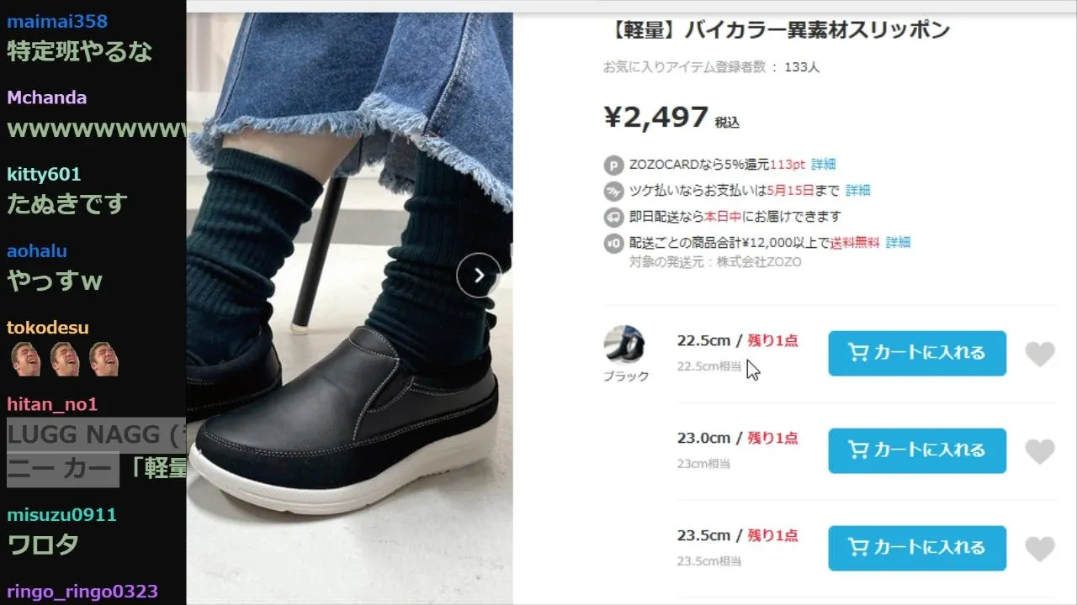This screenshot has height=605, width=1077.
Task: Click the product photo of black slip-on shoe
Action: point(349,308)
